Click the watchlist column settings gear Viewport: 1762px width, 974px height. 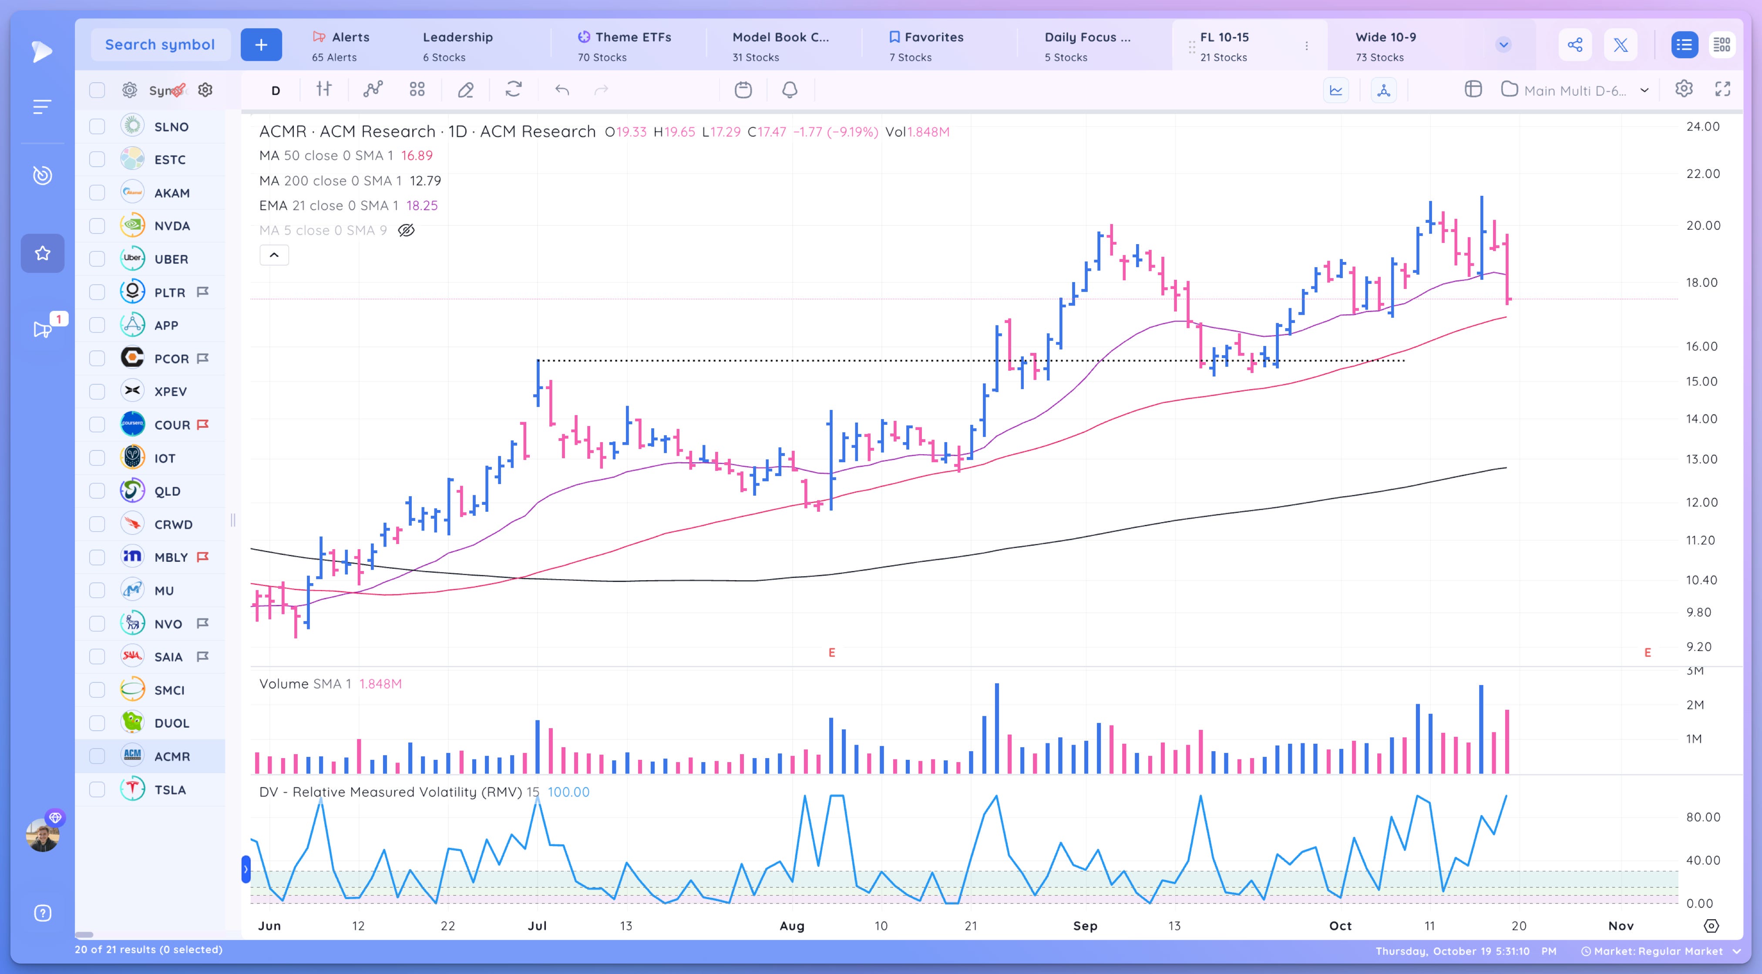coord(205,90)
